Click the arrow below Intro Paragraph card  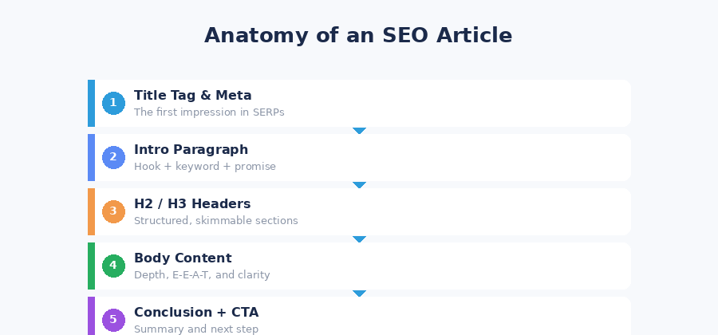coord(359,184)
